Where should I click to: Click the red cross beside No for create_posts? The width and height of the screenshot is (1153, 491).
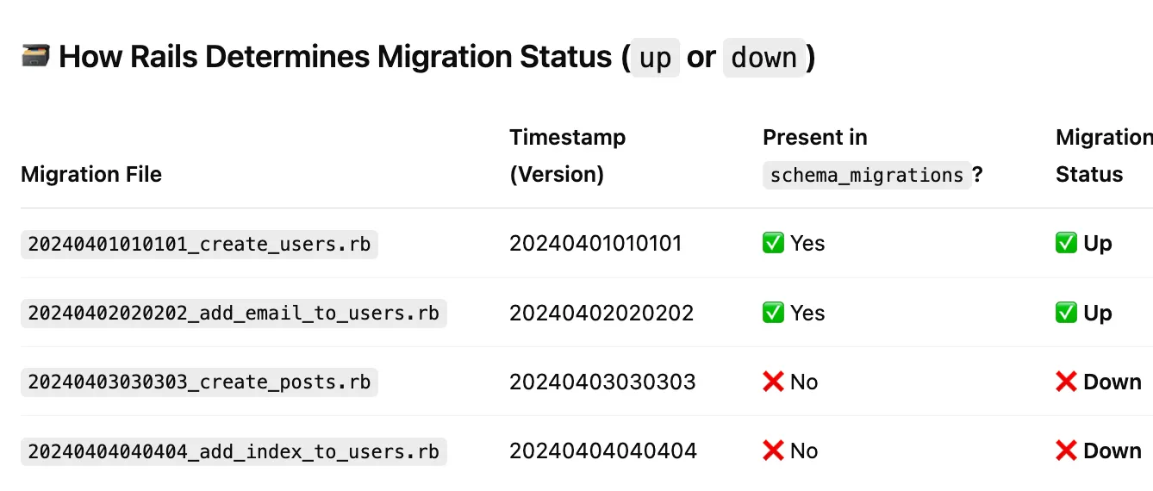pos(773,382)
